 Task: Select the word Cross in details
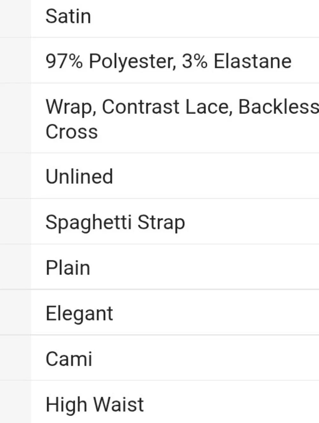coord(71,132)
